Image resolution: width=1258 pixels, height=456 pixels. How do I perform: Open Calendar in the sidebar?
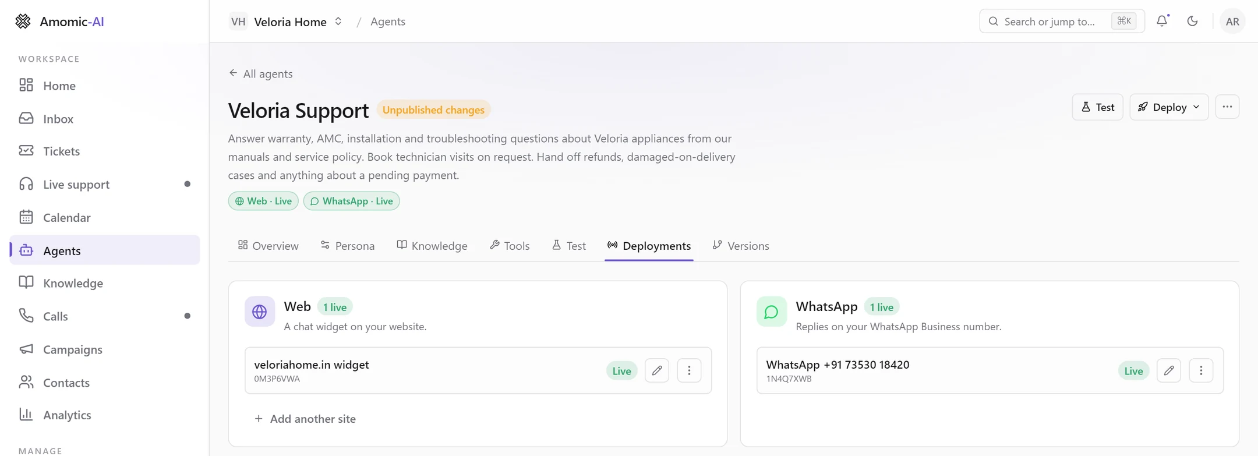(x=105, y=218)
